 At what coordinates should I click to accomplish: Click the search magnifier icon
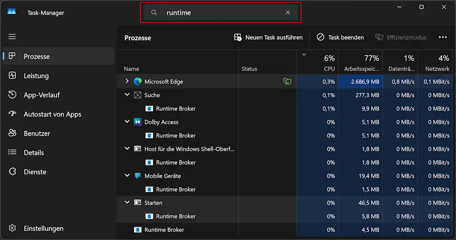tap(154, 12)
